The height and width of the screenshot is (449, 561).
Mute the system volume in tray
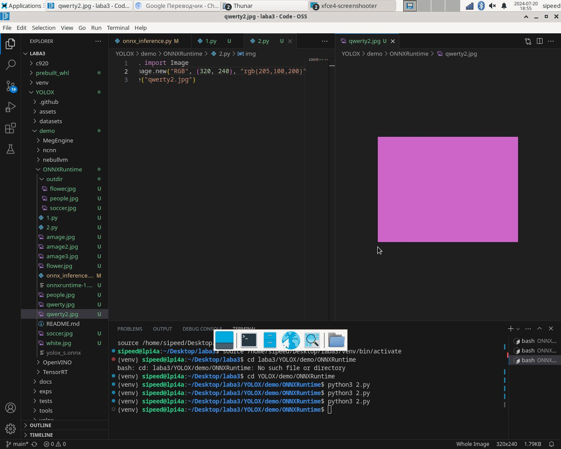coord(492,6)
